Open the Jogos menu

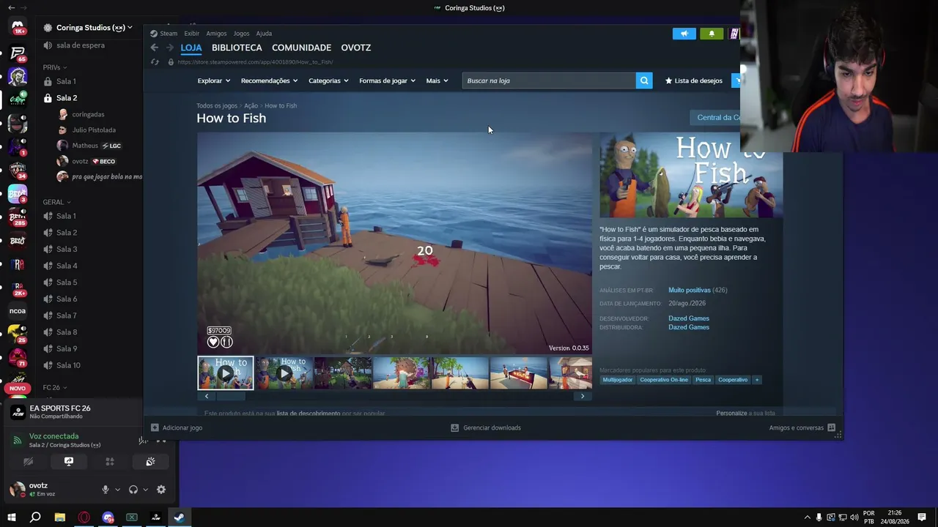coord(241,34)
